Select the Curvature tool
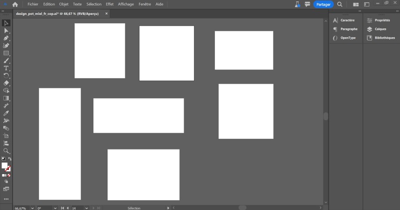This screenshot has width=400, height=210. pos(6,46)
